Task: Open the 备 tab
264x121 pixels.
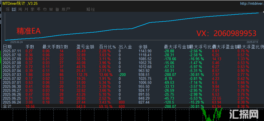Action: (x=57, y=9)
